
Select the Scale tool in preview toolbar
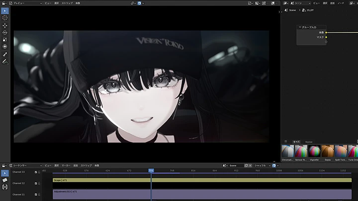pyautogui.click(x=5, y=40)
